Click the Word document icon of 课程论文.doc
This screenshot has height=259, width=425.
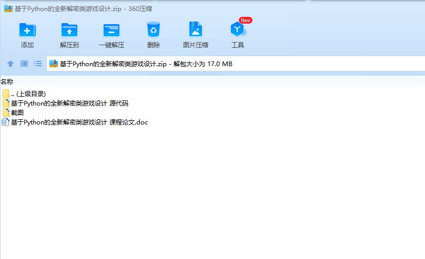click(x=5, y=122)
